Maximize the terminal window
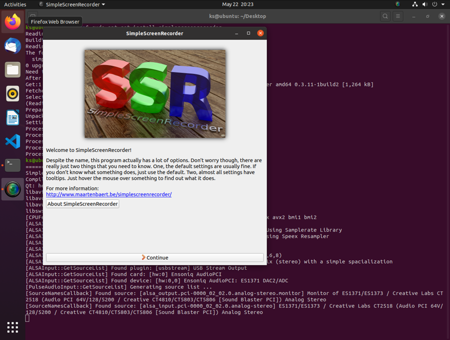 point(427,16)
